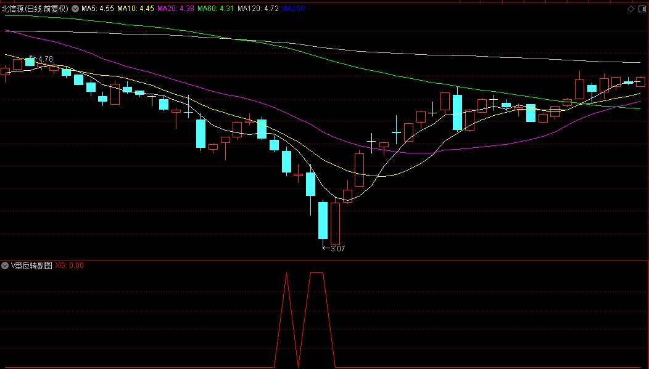
Task: Expand the V型反转副图 indicator dropdown
Action: point(5,266)
